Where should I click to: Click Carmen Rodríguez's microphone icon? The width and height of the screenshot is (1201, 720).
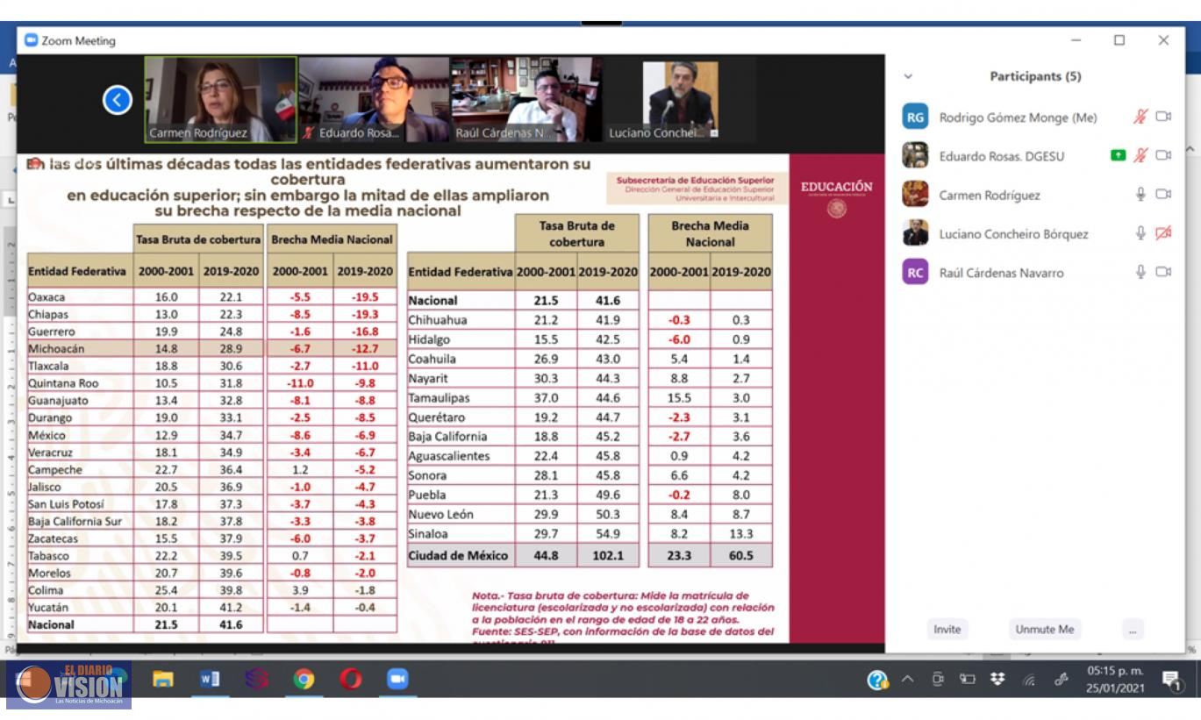1140,195
